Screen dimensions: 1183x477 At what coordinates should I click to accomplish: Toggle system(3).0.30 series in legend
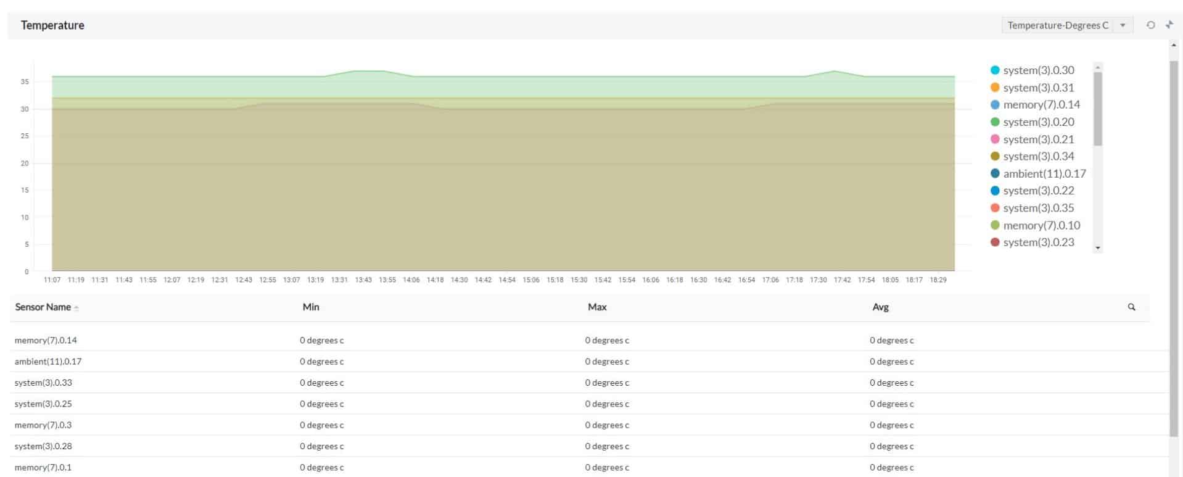pyautogui.click(x=1032, y=70)
